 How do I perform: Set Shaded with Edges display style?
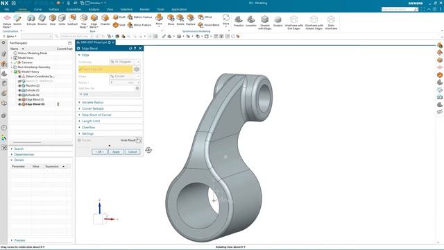(265, 22)
